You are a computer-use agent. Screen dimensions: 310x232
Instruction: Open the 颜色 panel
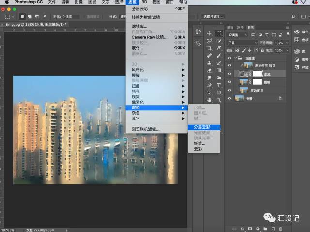[x=301, y=32]
